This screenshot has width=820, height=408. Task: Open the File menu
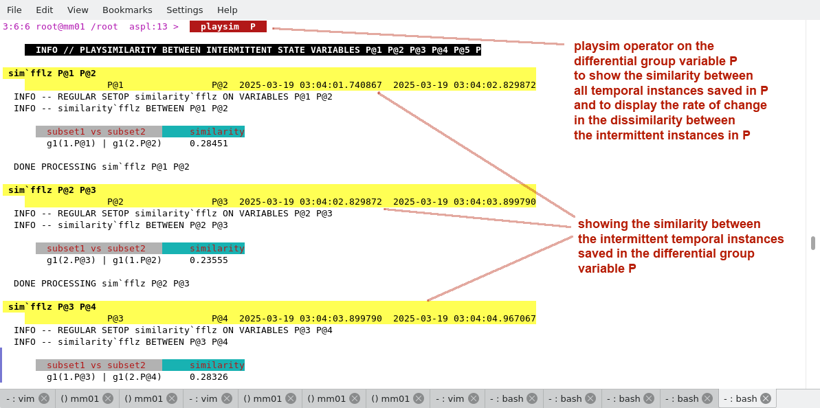click(14, 10)
